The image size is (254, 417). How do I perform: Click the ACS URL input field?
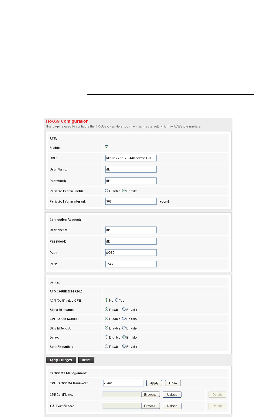click(131, 158)
